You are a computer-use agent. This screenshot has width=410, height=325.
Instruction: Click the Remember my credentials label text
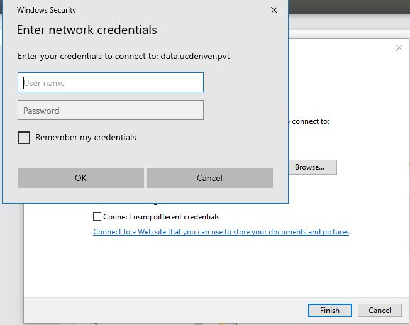[86, 137]
